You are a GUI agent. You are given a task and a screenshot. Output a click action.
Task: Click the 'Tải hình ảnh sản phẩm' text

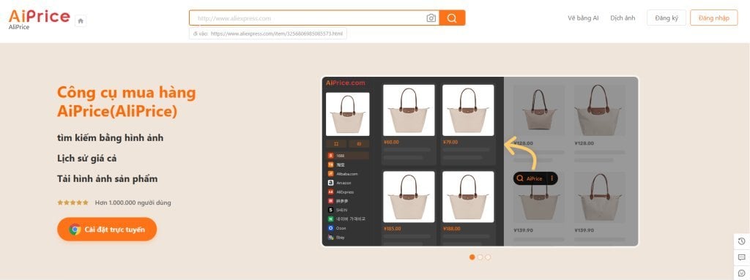tap(107, 179)
